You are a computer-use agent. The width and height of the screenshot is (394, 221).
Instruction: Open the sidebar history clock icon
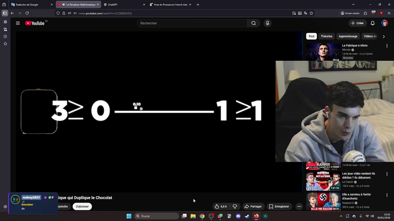[5, 37]
